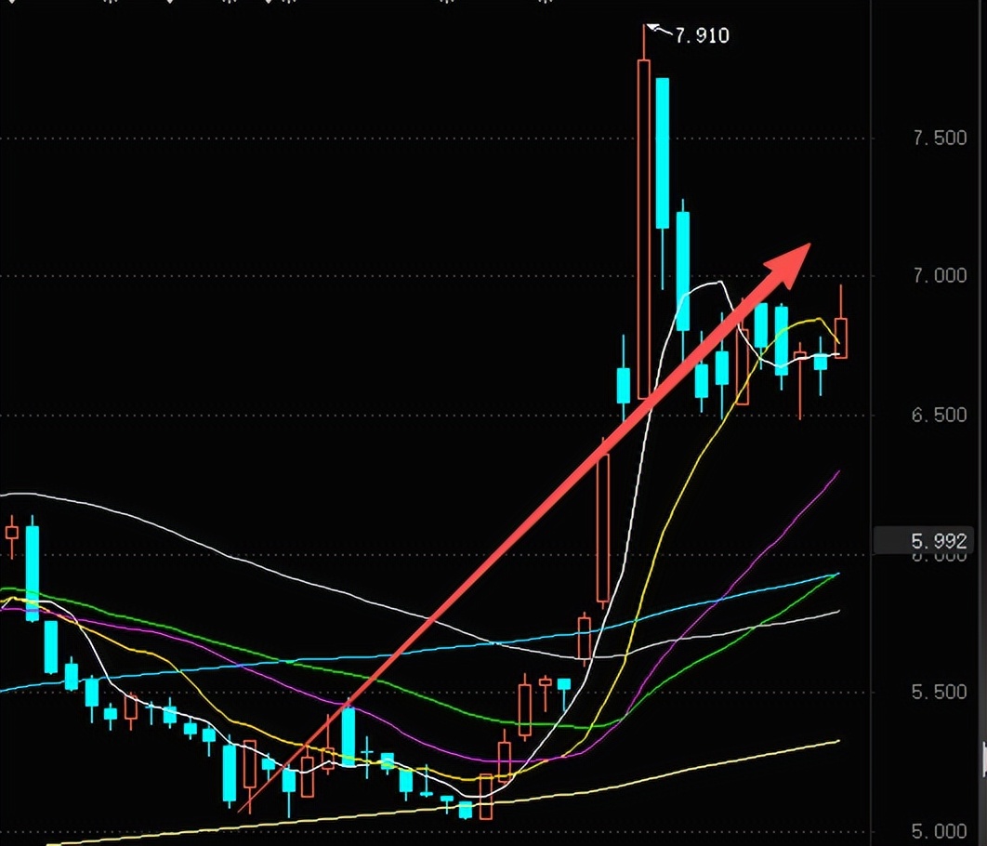Click the 5.000 price axis label

pos(940,831)
